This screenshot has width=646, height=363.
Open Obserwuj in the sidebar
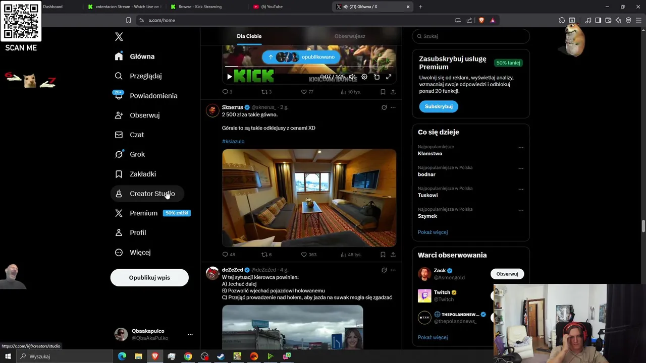pos(137,115)
